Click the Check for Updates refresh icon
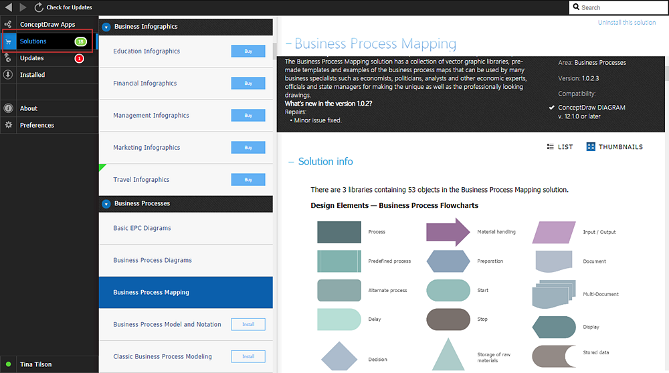Viewport: 669px width, 373px height. click(39, 7)
